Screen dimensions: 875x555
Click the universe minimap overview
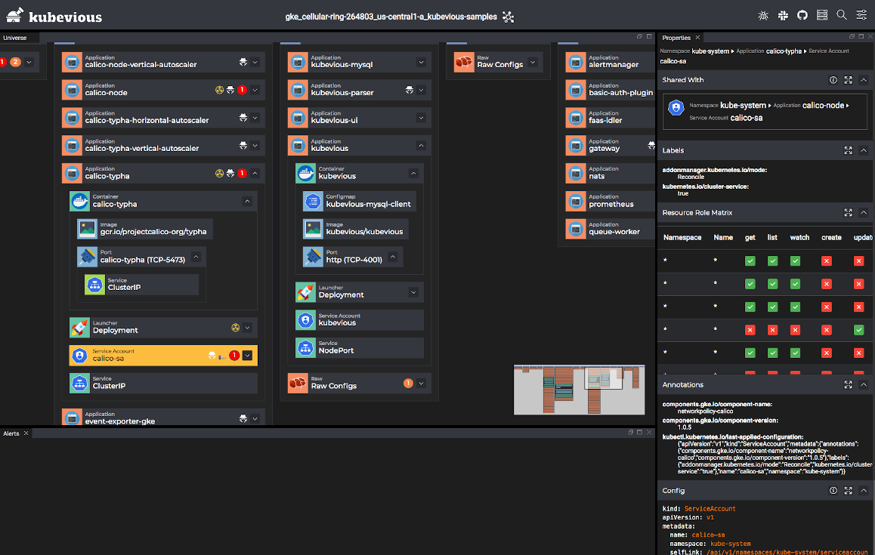pyautogui.click(x=580, y=390)
